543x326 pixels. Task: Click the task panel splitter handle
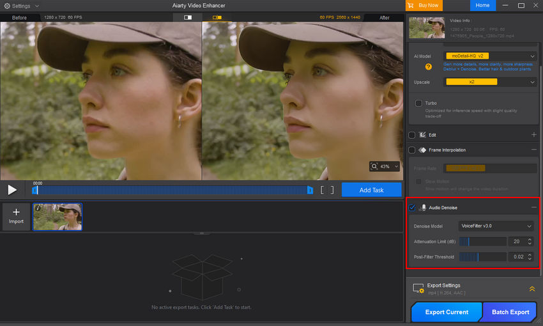[x=201, y=233]
